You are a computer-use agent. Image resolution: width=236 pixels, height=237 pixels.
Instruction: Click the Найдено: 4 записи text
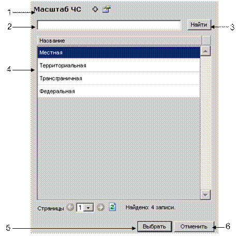[x=150, y=208]
